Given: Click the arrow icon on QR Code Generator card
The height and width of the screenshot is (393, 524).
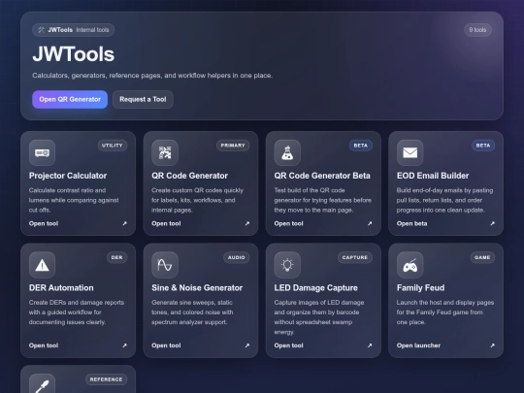Looking at the screenshot, I should point(247,223).
